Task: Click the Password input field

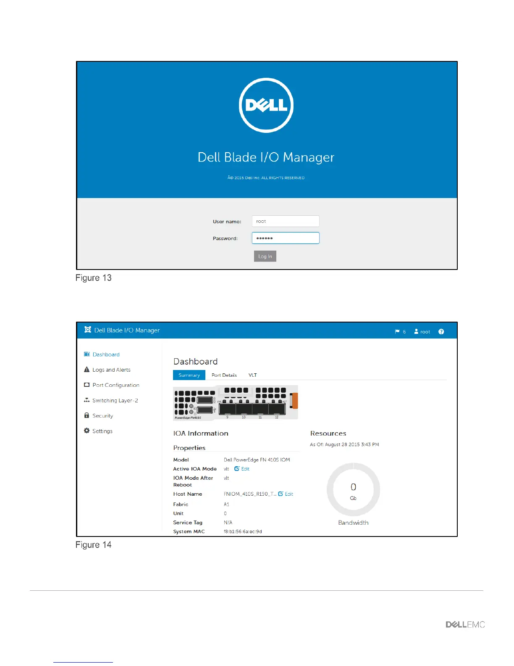Action: [x=286, y=238]
